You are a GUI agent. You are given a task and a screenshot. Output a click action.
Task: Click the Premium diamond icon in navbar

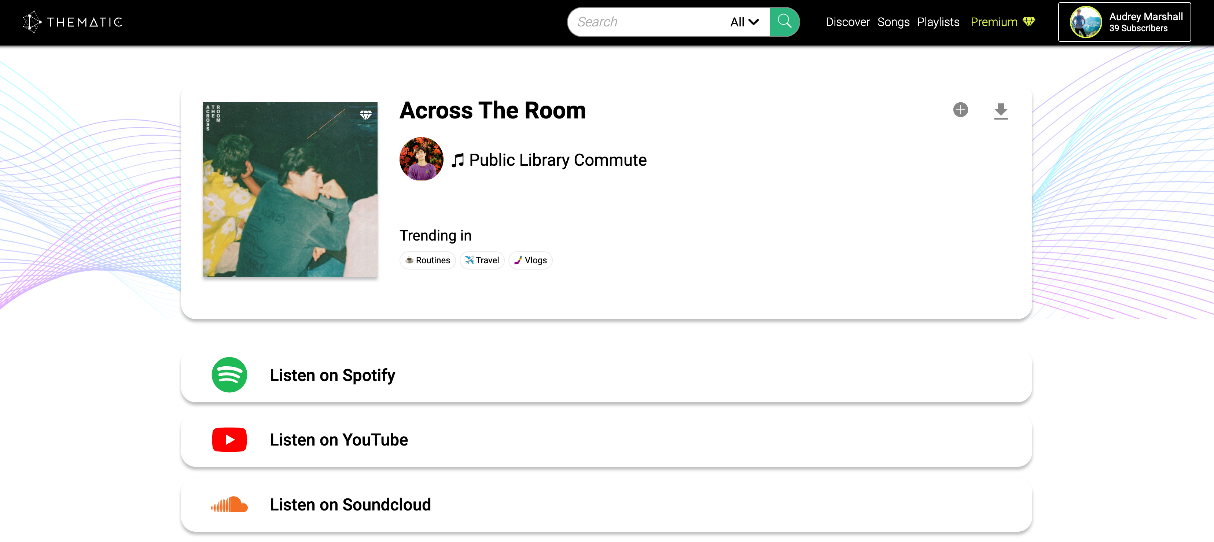1029,22
